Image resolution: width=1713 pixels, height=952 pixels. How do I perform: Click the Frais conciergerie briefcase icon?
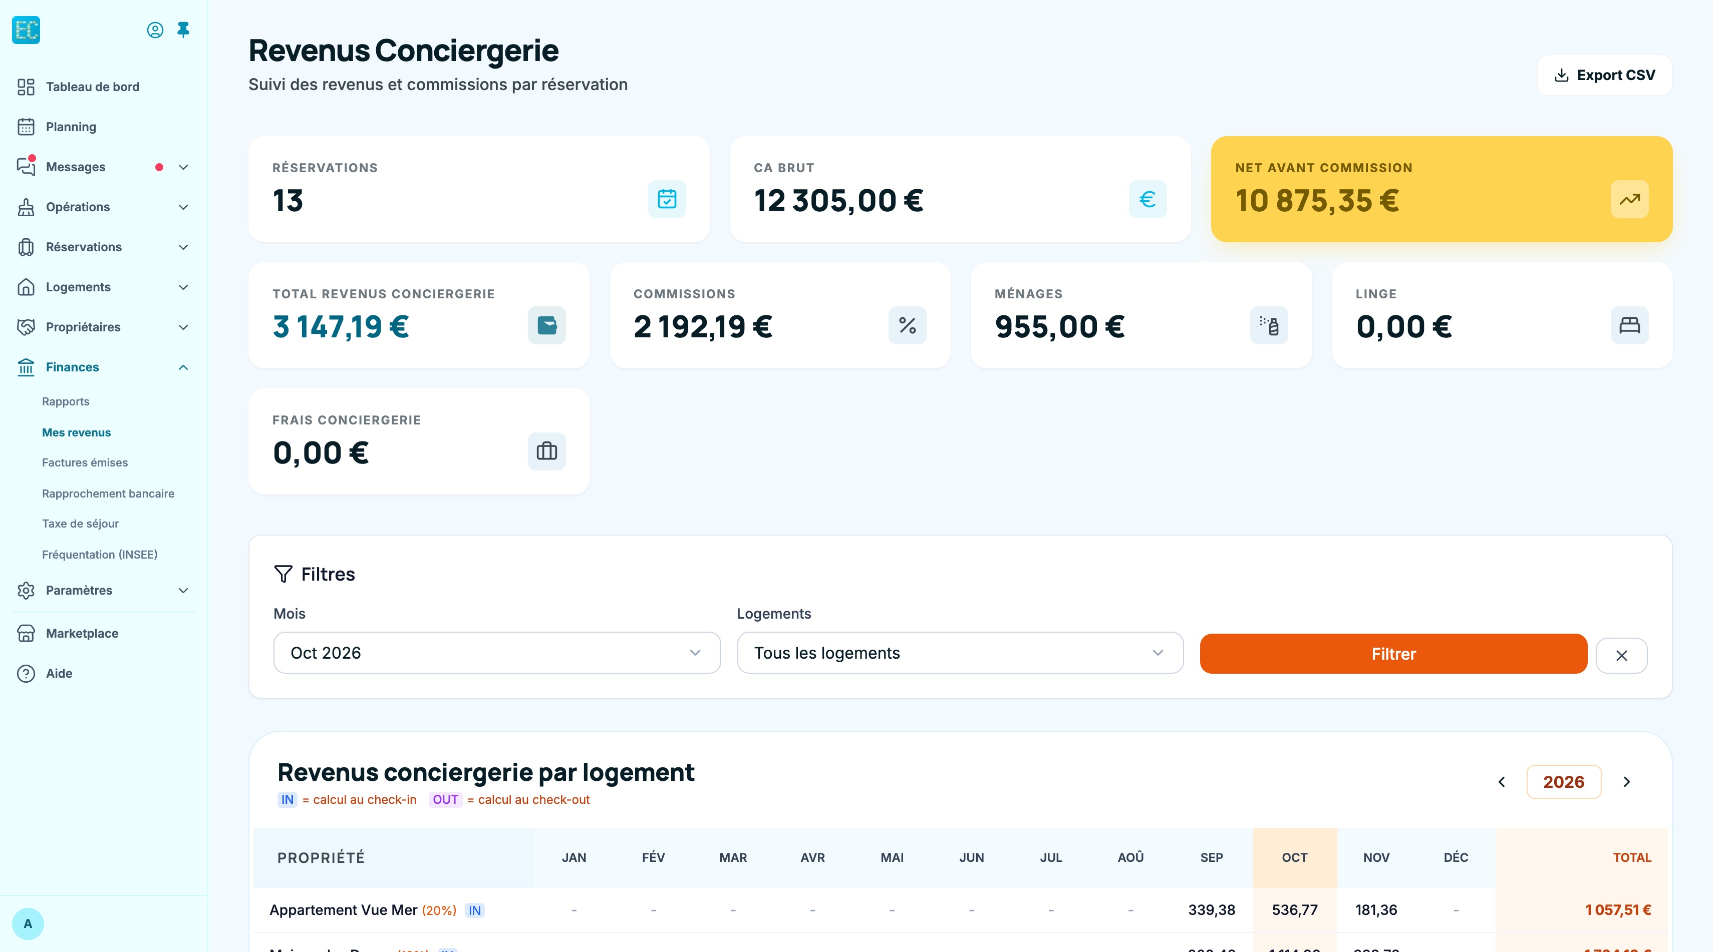coord(546,451)
